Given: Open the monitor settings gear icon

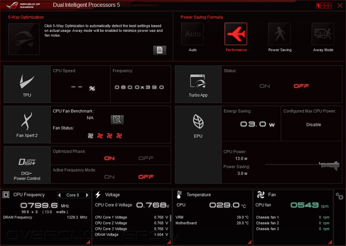Looking at the screenshot, I should [340, 196].
